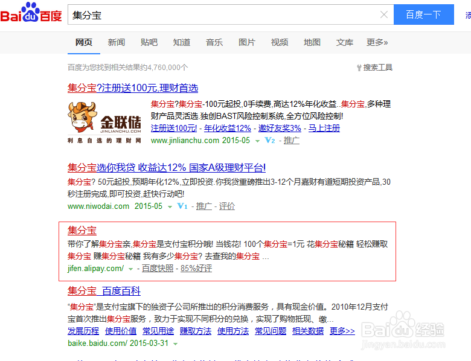Click the www.jinlianchu.com URL text
471x361 pixels.
[x=185, y=140]
